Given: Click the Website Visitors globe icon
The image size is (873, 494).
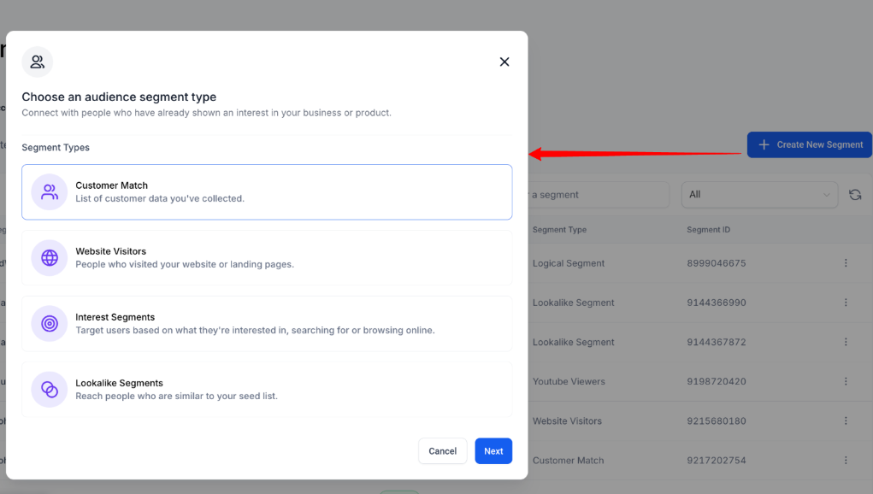Looking at the screenshot, I should 50,257.
